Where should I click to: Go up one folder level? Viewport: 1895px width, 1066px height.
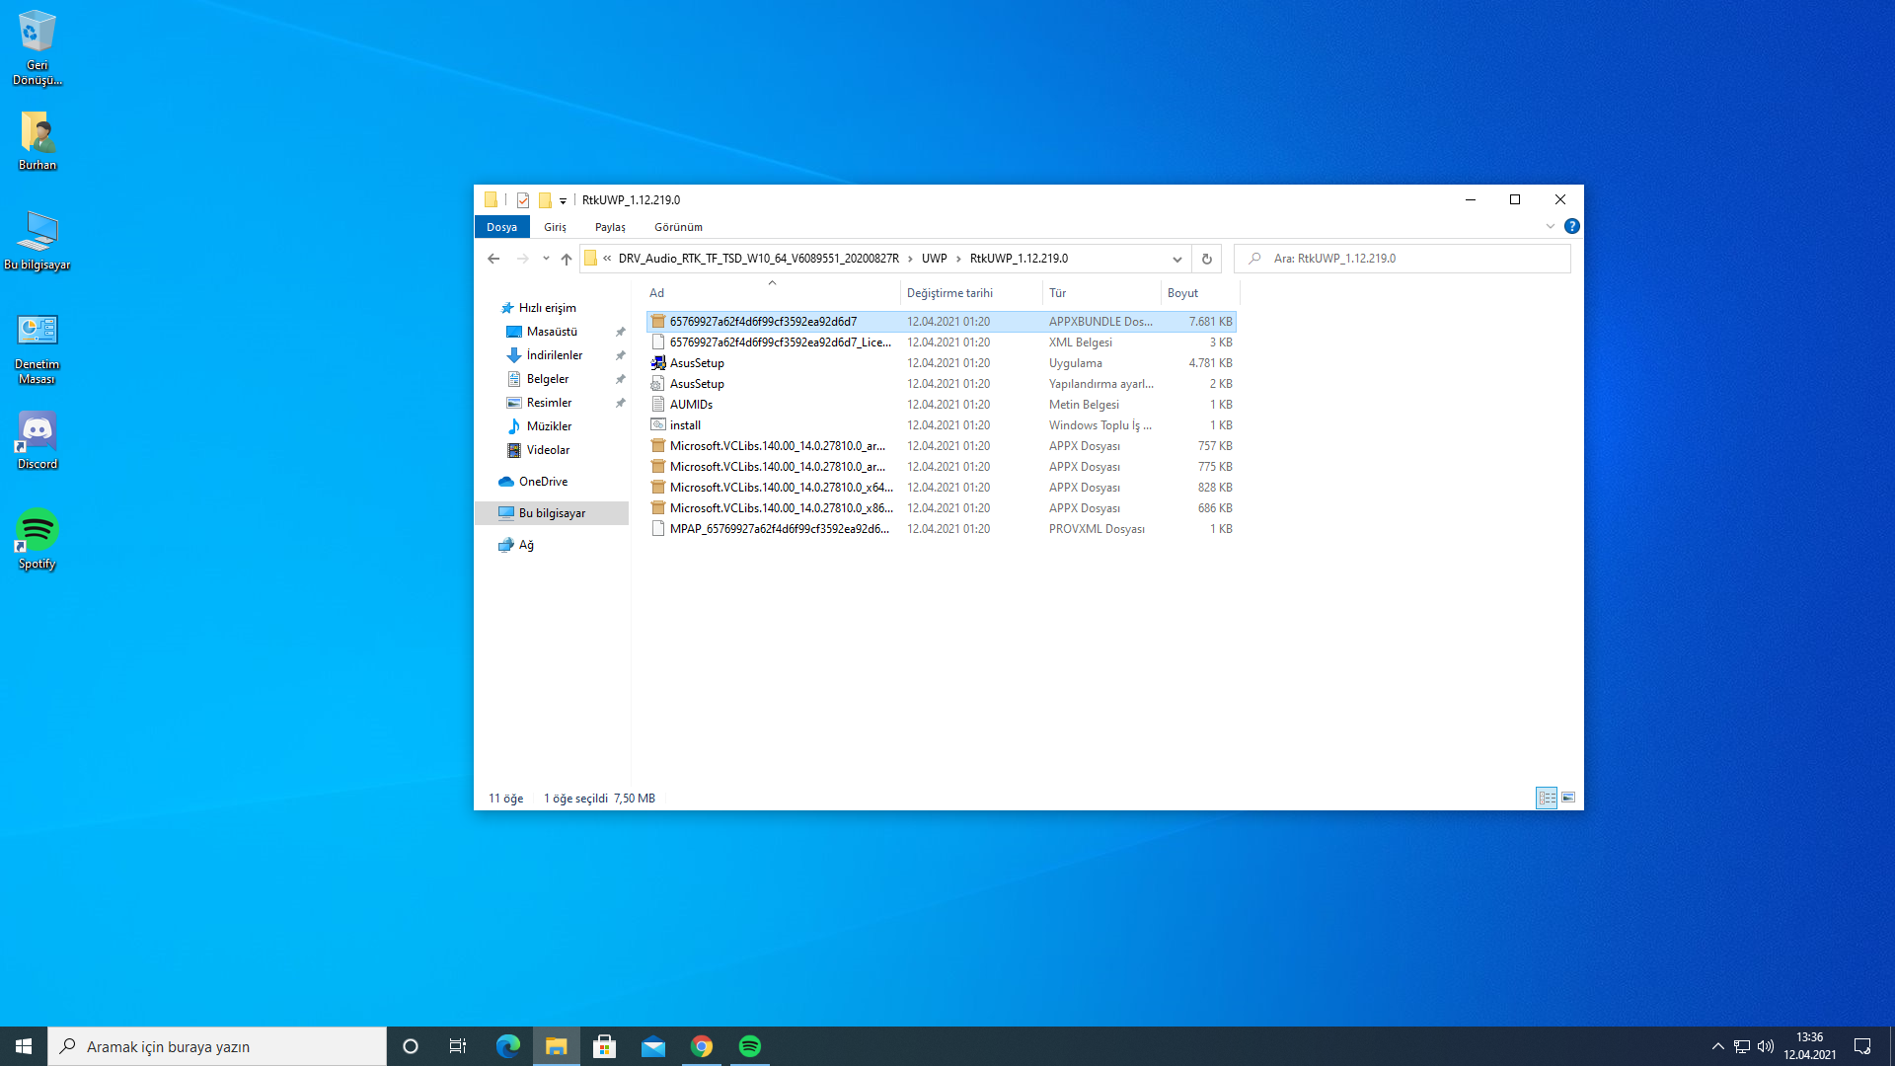pos(566,259)
